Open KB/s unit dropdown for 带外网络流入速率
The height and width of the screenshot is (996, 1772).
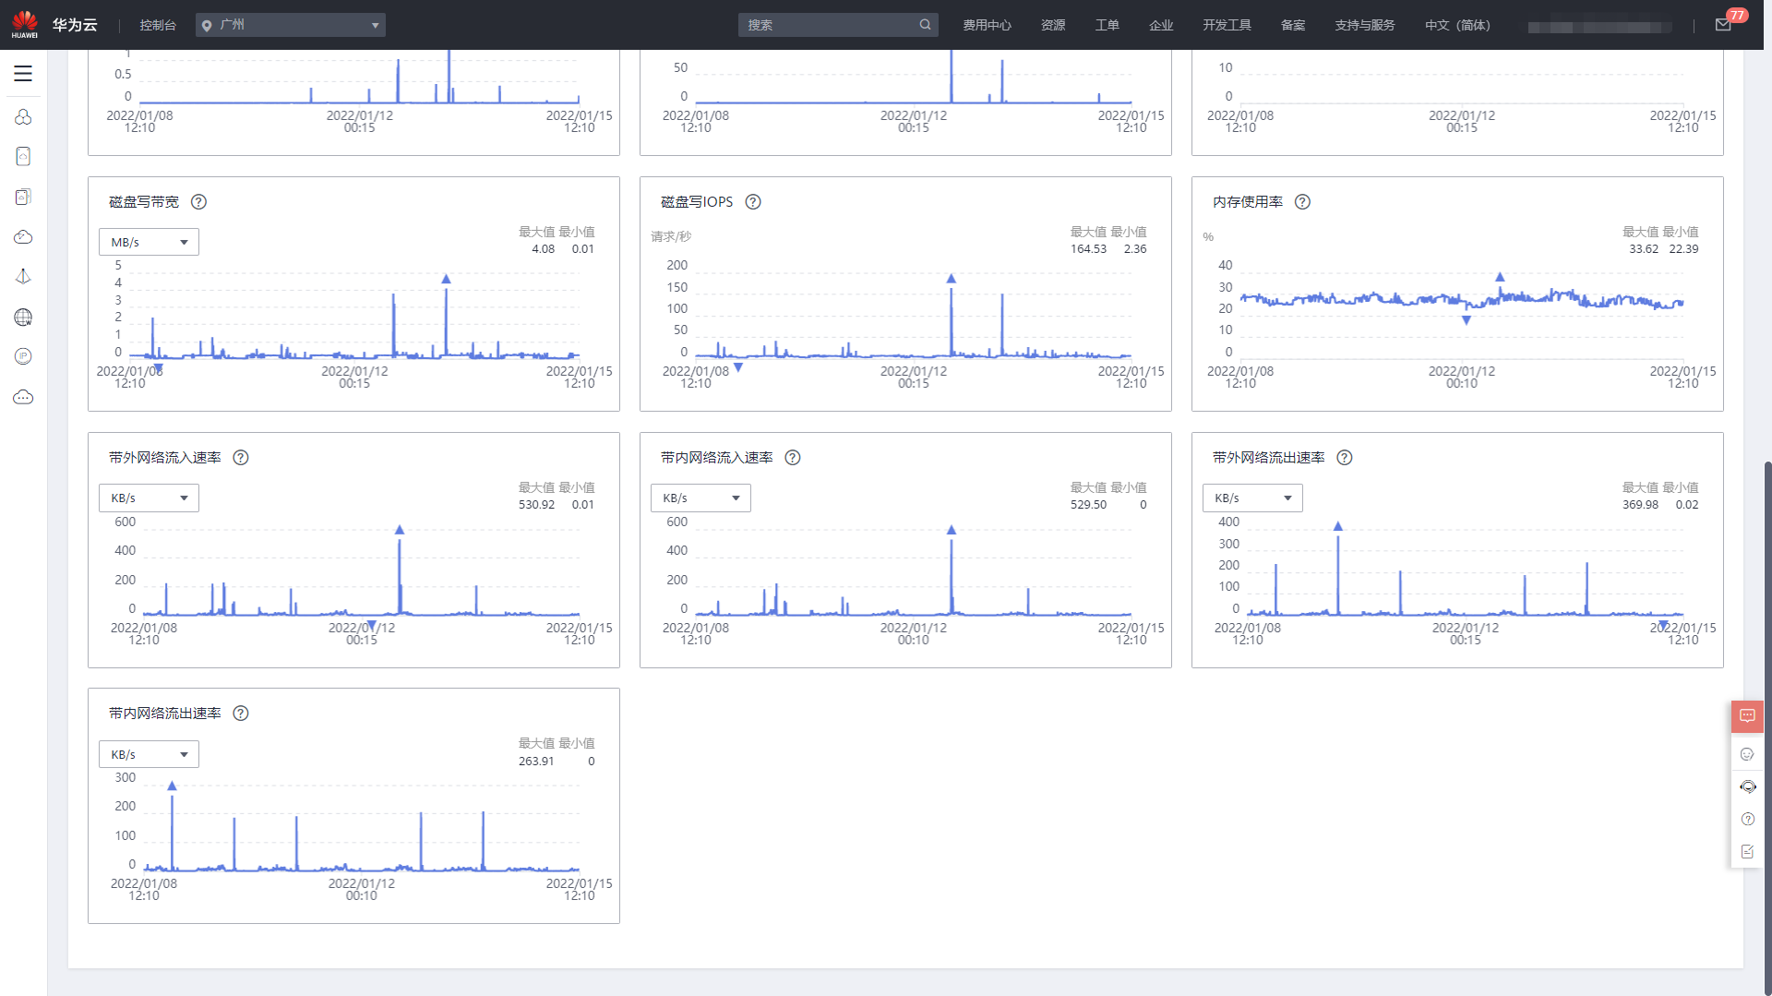tap(149, 498)
